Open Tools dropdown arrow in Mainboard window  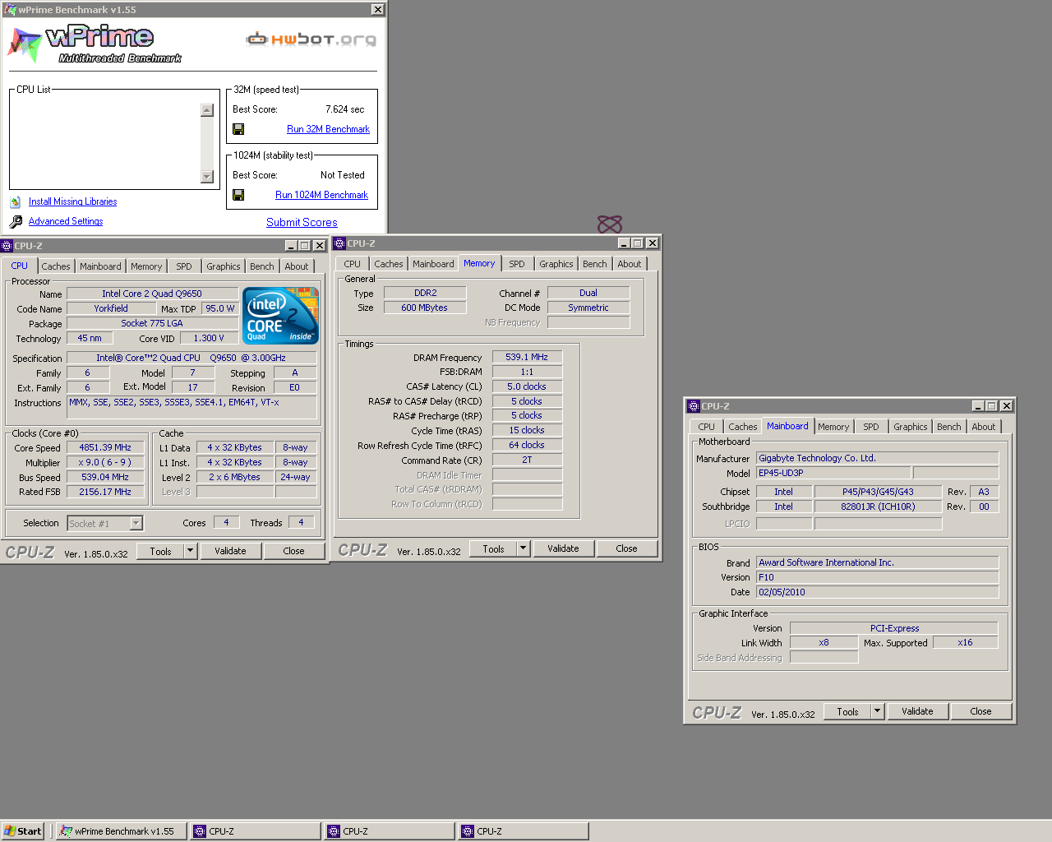coord(878,711)
